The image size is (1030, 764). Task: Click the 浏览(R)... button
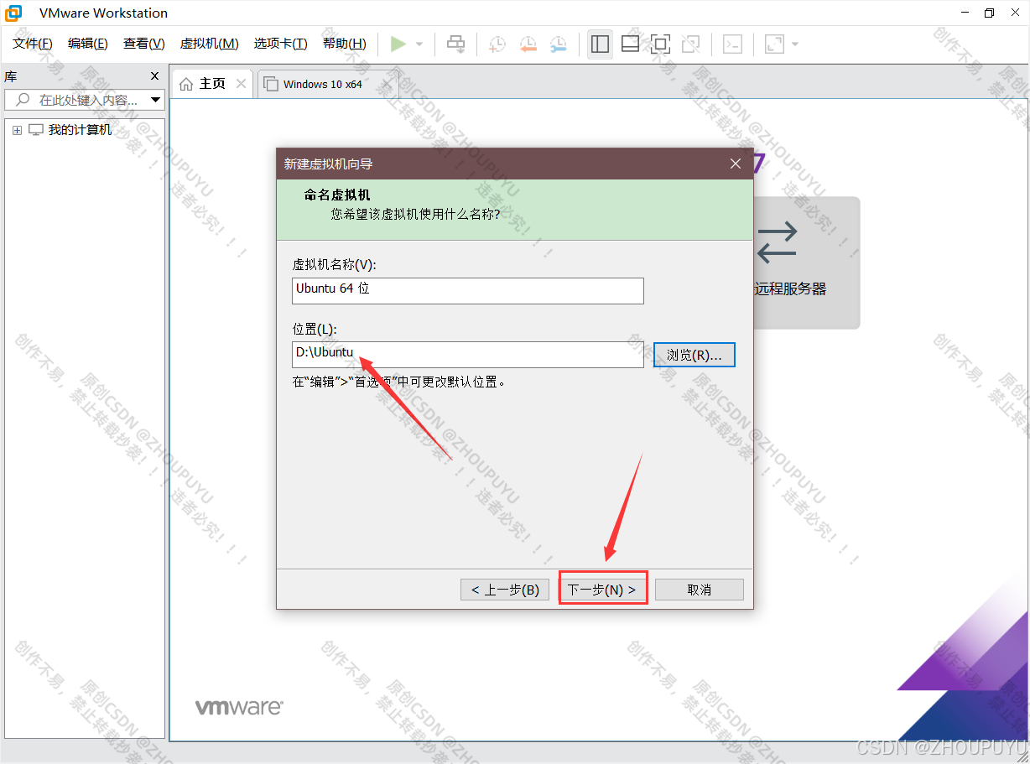pos(694,355)
